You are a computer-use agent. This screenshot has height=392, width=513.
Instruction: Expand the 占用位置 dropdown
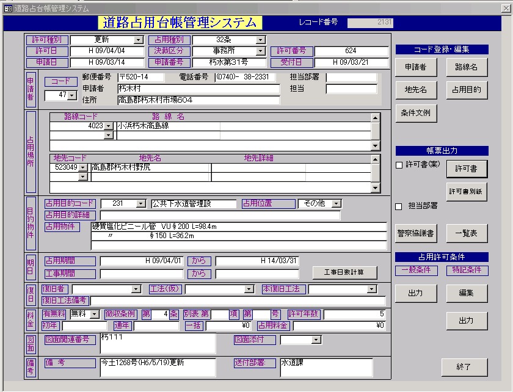pyautogui.click(x=337, y=204)
